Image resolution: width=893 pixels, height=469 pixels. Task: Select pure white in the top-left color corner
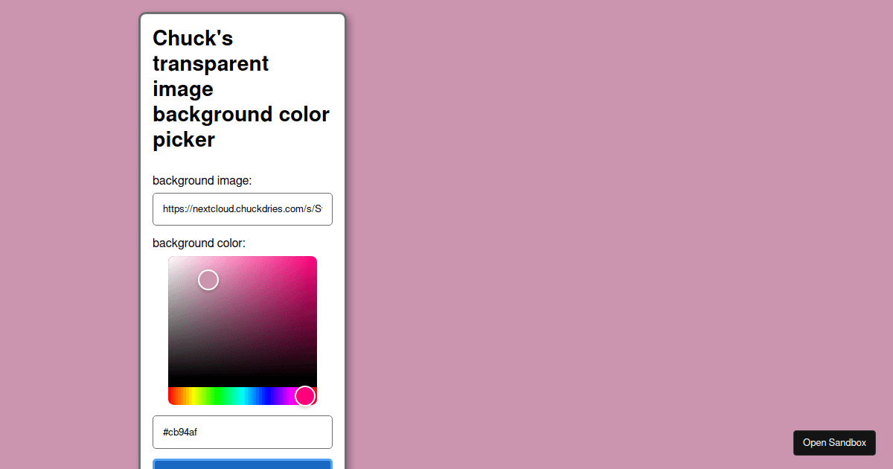tap(170, 258)
